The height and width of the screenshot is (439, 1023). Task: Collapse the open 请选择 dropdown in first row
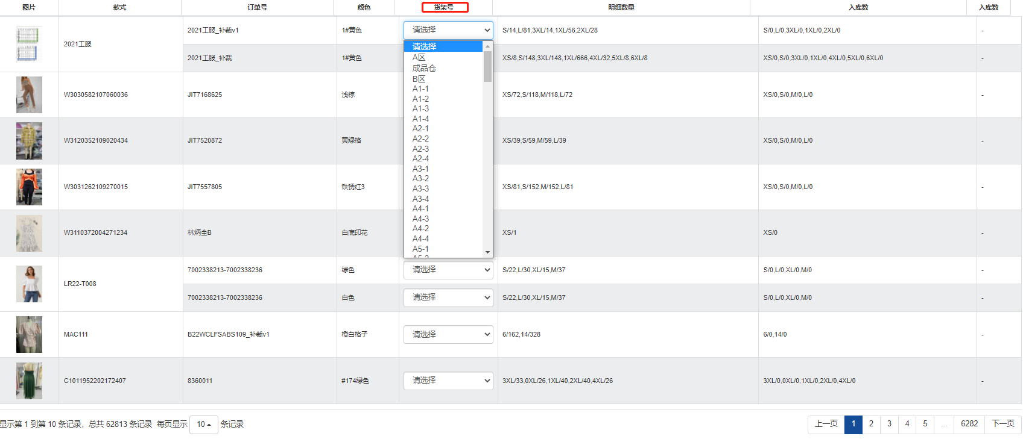(448, 30)
